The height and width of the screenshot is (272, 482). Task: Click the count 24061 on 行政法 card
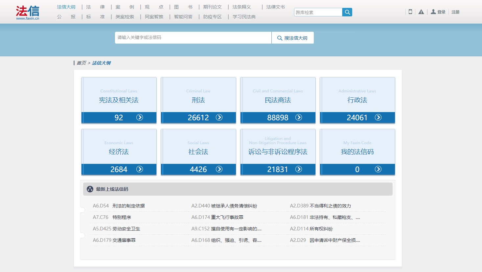click(x=357, y=118)
